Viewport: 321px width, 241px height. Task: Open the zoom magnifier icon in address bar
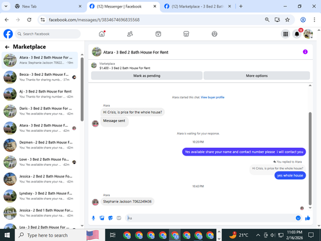tap(267, 20)
